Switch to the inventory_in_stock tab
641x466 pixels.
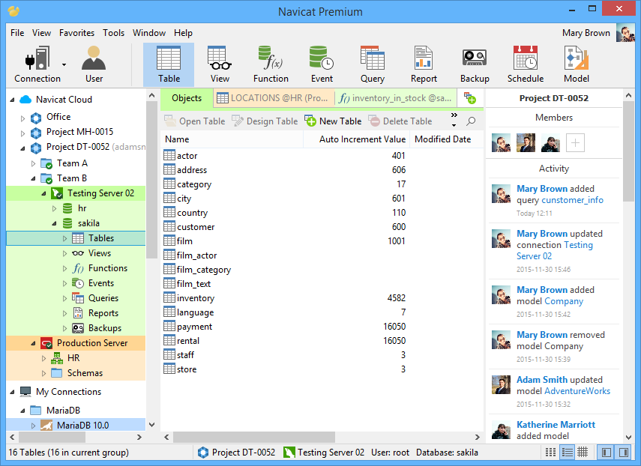pos(396,98)
